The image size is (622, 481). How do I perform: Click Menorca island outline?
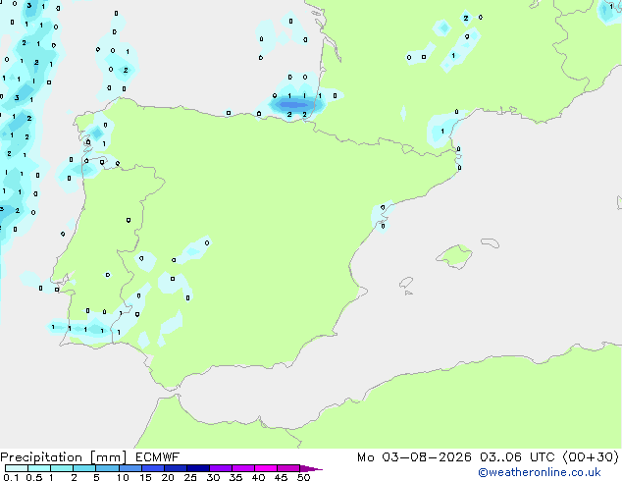(x=490, y=242)
